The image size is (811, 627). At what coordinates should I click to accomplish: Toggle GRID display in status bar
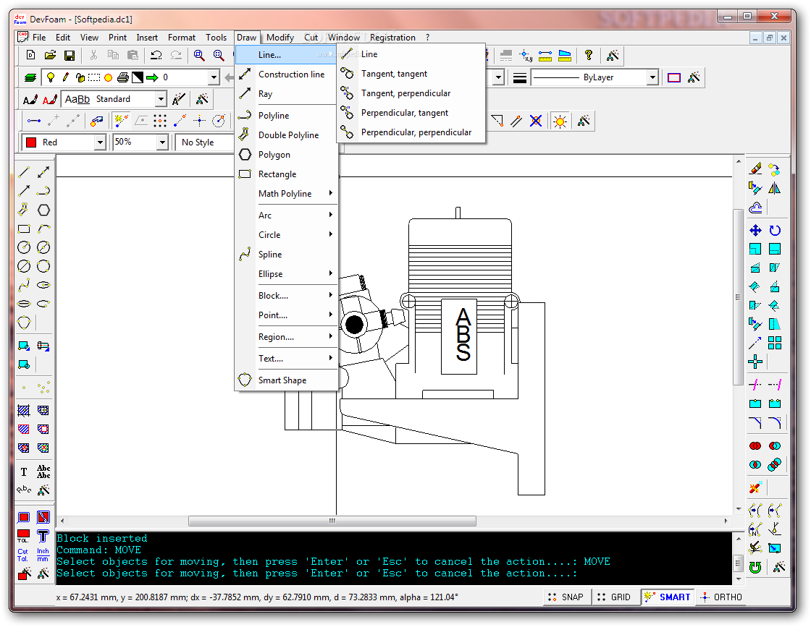point(615,597)
